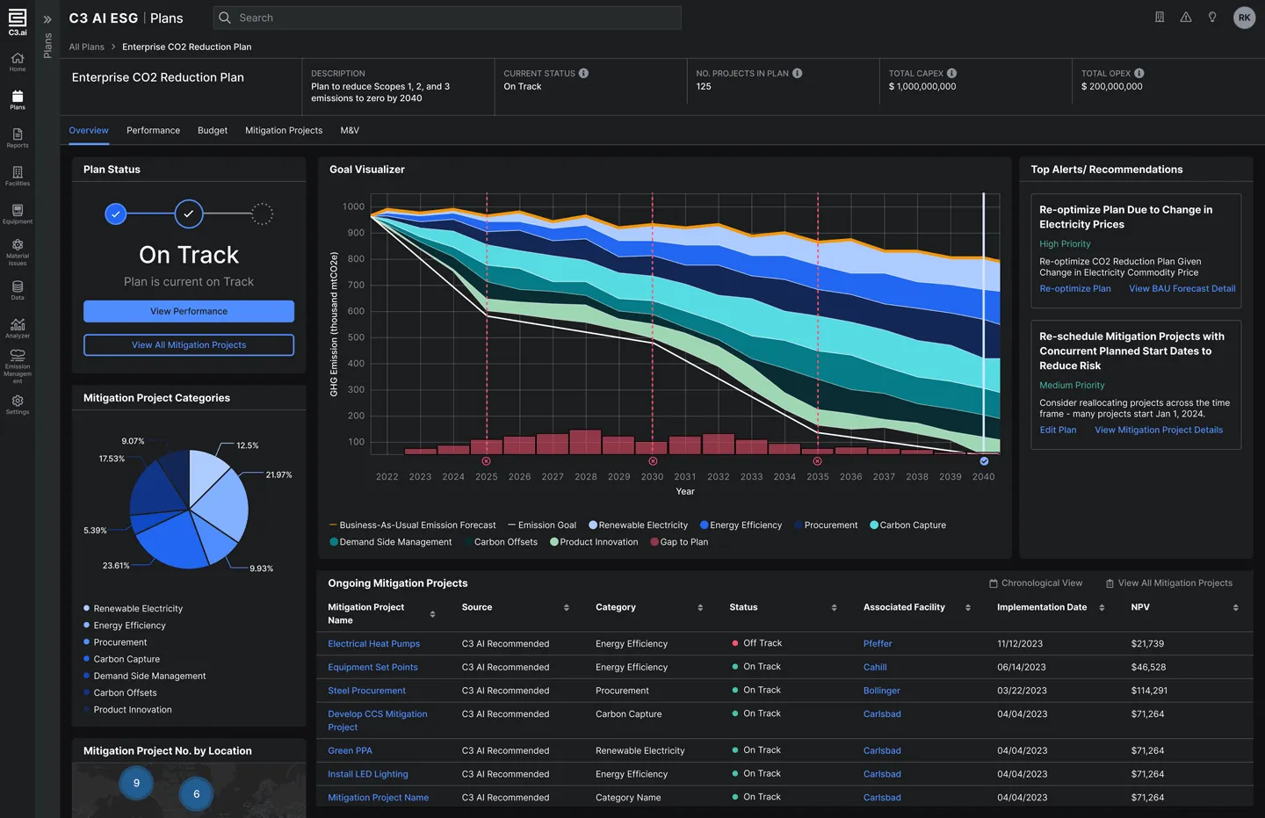
Task: Toggle Energy Efficiency in chart legend
Action: [741, 525]
